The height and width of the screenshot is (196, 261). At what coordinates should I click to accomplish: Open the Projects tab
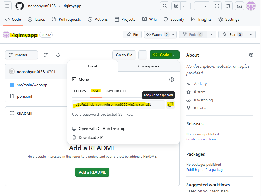pyautogui.click(x=125, y=20)
